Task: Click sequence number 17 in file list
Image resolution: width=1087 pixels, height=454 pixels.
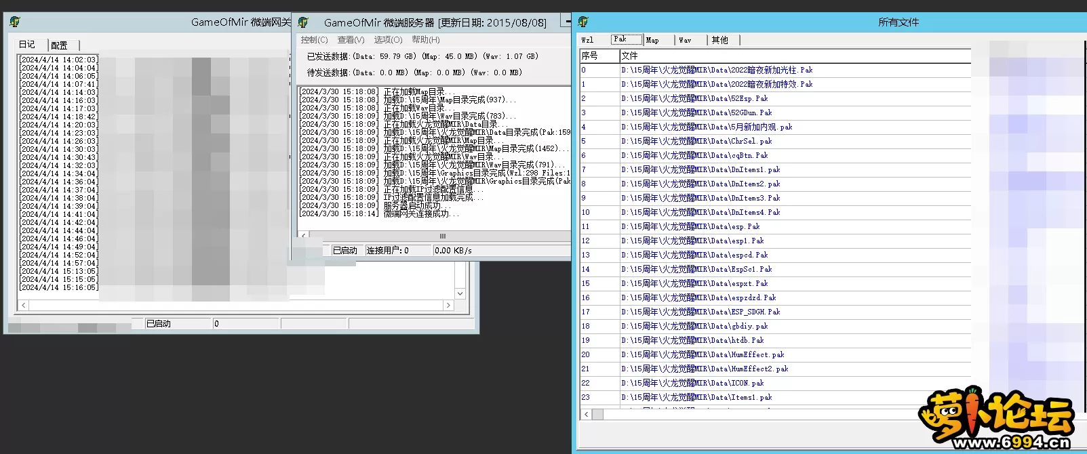Action: (x=586, y=312)
